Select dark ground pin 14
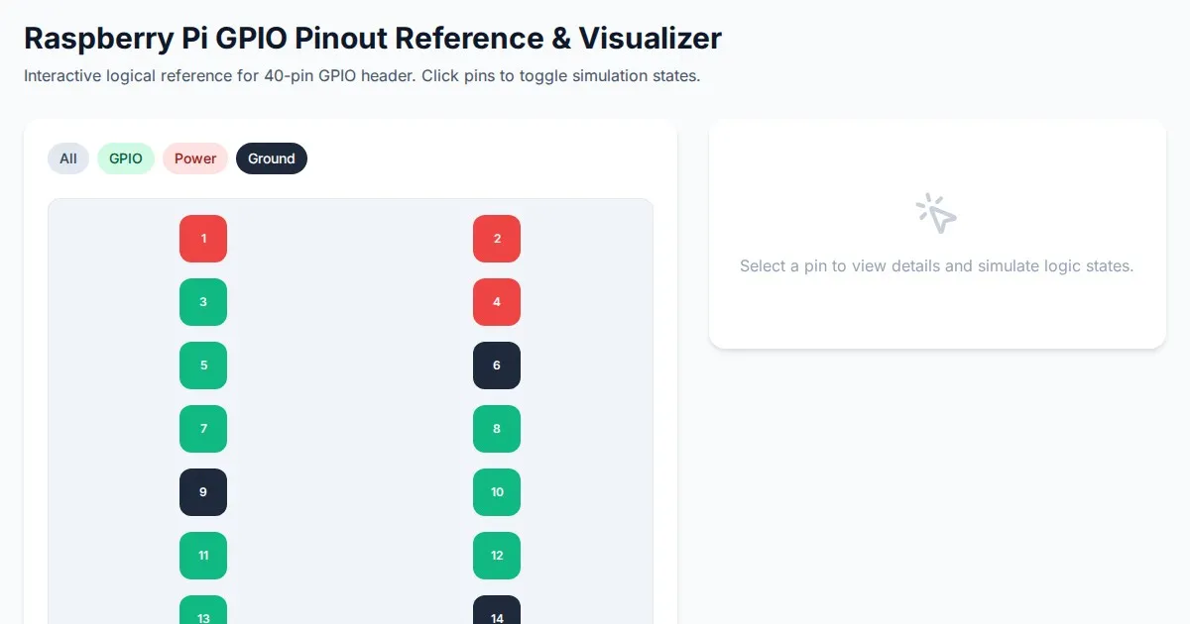 pyautogui.click(x=497, y=612)
